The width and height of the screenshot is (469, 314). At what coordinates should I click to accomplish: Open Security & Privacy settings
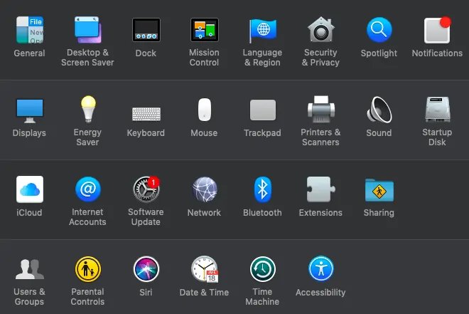tap(320, 29)
